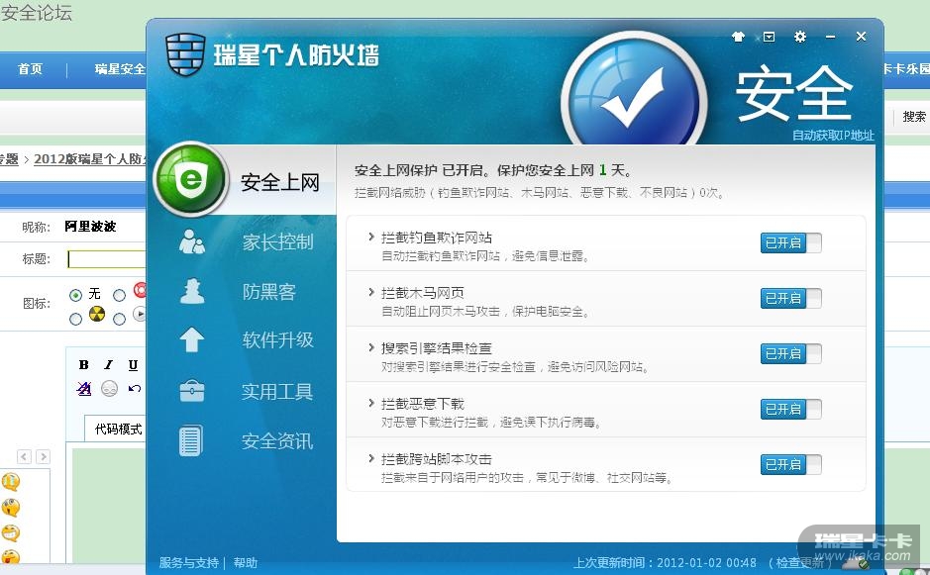The width and height of the screenshot is (930, 575).
Task: Click the undo arrow in forum editor
Action: click(x=135, y=388)
